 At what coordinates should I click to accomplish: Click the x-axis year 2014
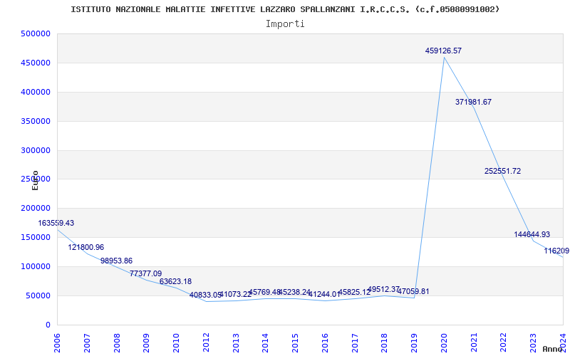click(266, 343)
